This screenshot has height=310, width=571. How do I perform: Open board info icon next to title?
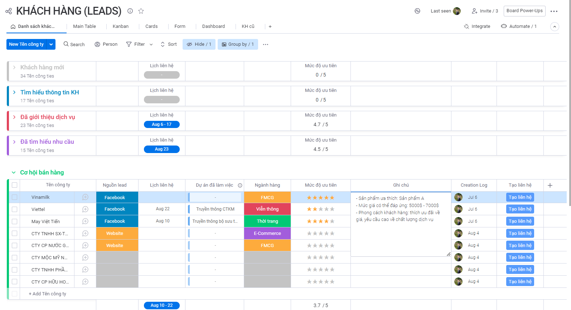tap(130, 11)
